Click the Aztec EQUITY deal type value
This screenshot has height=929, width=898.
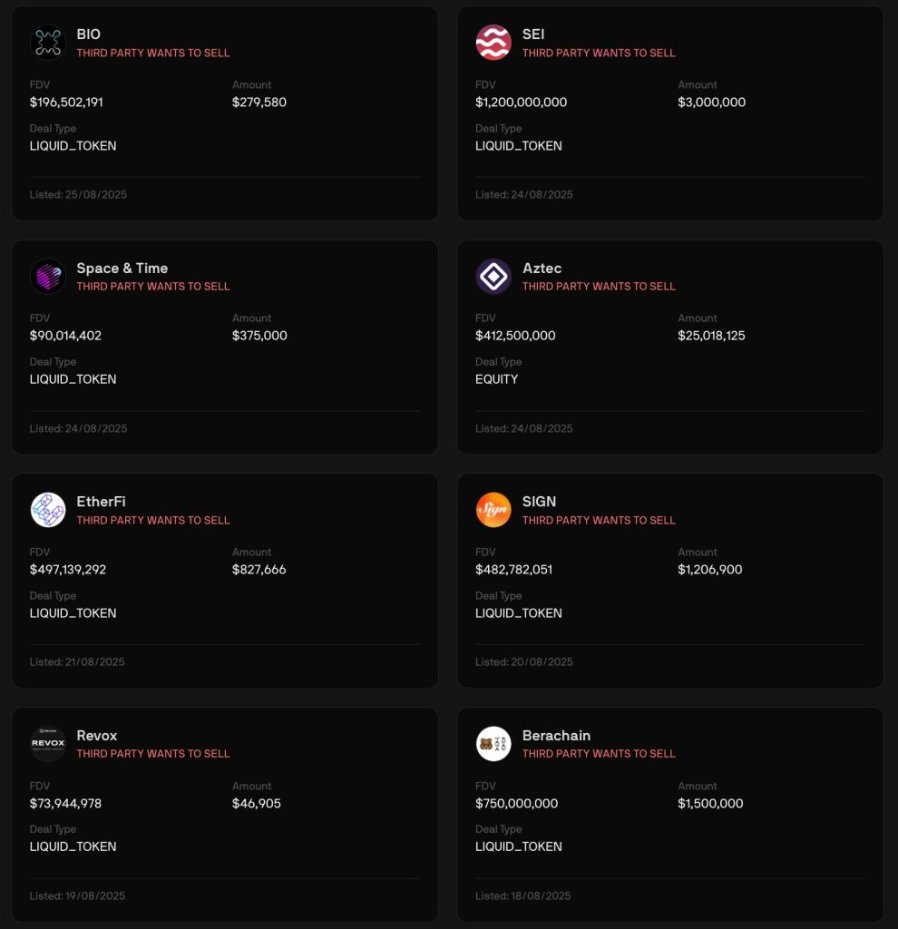point(497,379)
